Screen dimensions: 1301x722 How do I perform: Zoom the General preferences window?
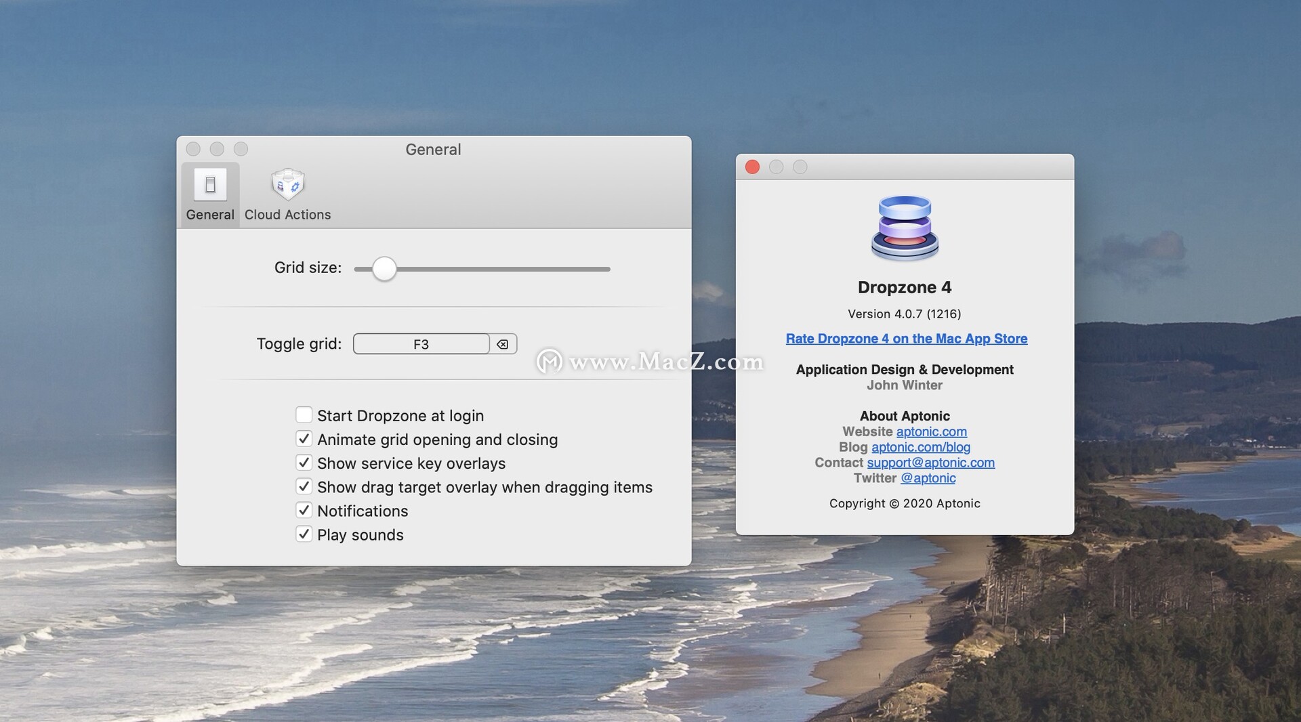[241, 149]
